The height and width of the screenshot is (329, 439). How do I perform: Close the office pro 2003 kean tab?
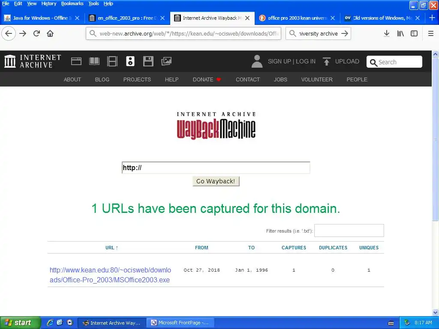pos(333,18)
